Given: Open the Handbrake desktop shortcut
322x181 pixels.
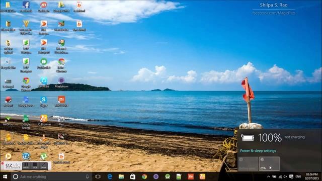Looking at the screenshot, I should point(61,26).
